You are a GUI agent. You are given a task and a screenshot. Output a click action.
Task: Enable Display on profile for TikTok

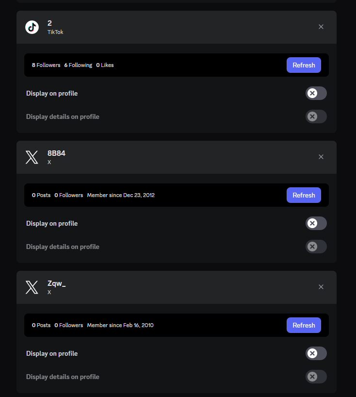click(x=316, y=93)
